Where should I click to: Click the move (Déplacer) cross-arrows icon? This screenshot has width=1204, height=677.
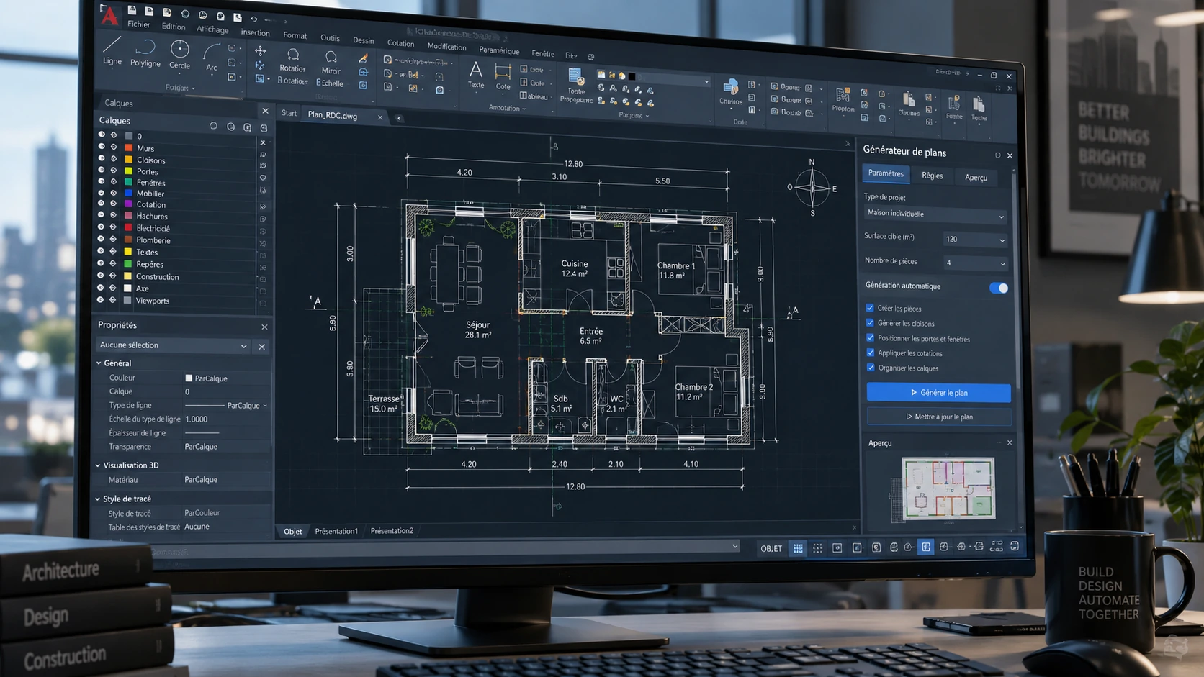(x=260, y=50)
